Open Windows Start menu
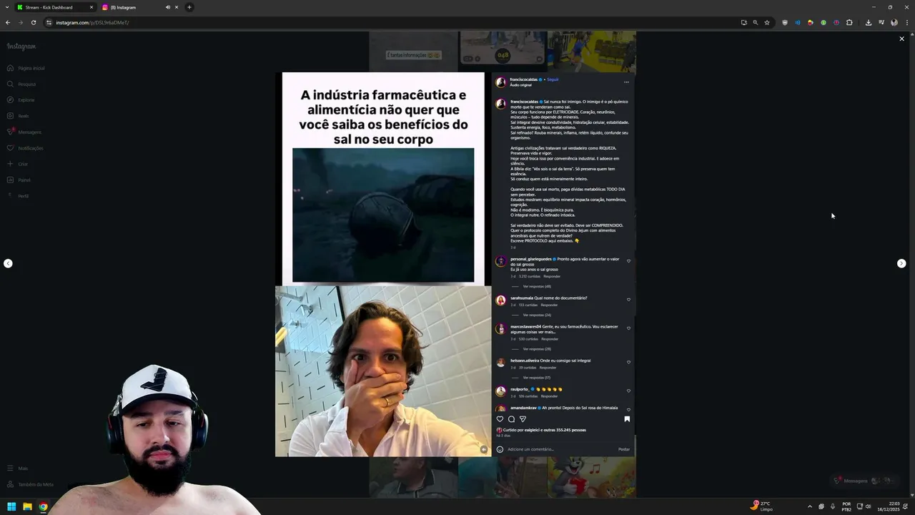 click(11, 506)
